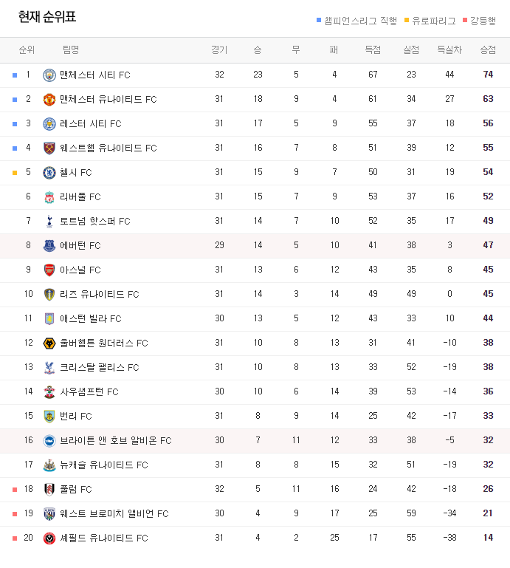Click the red 강등행 legend marker
Image resolution: width=510 pixels, height=568 pixels.
click(465, 20)
